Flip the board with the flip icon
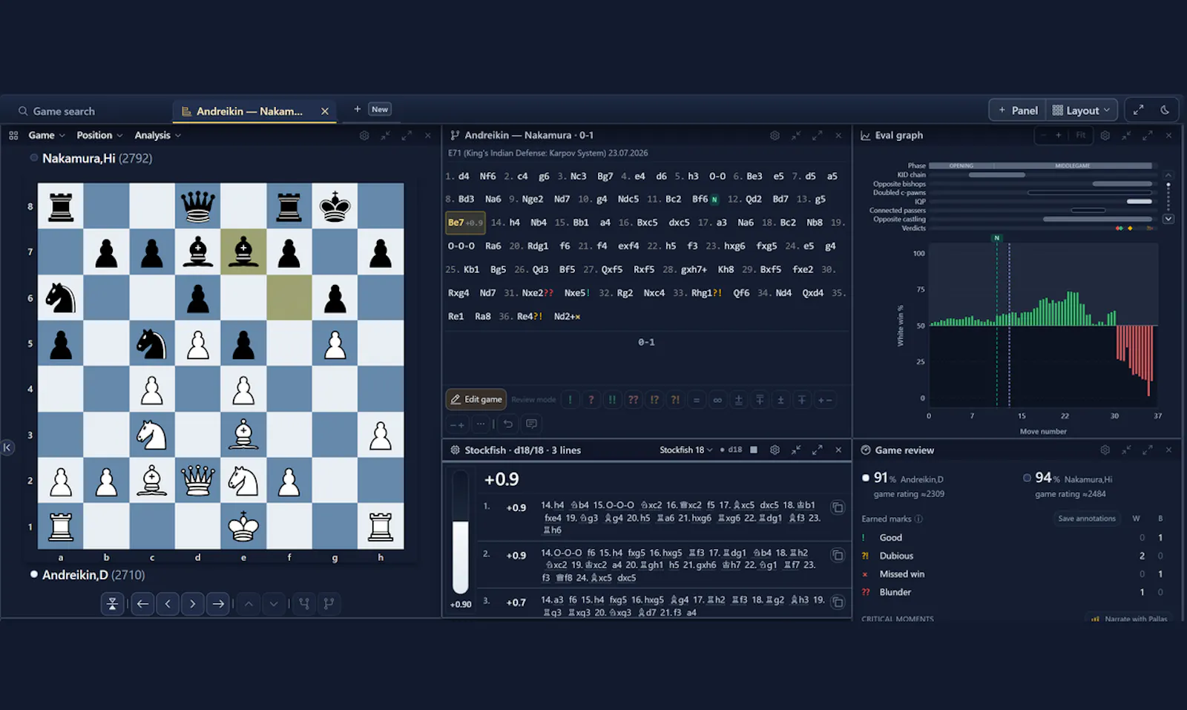1187x710 pixels. click(x=112, y=604)
